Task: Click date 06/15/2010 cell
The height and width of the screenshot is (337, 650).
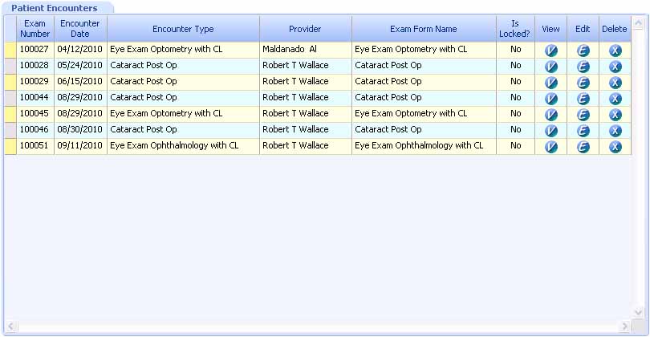Action: pyautogui.click(x=80, y=81)
